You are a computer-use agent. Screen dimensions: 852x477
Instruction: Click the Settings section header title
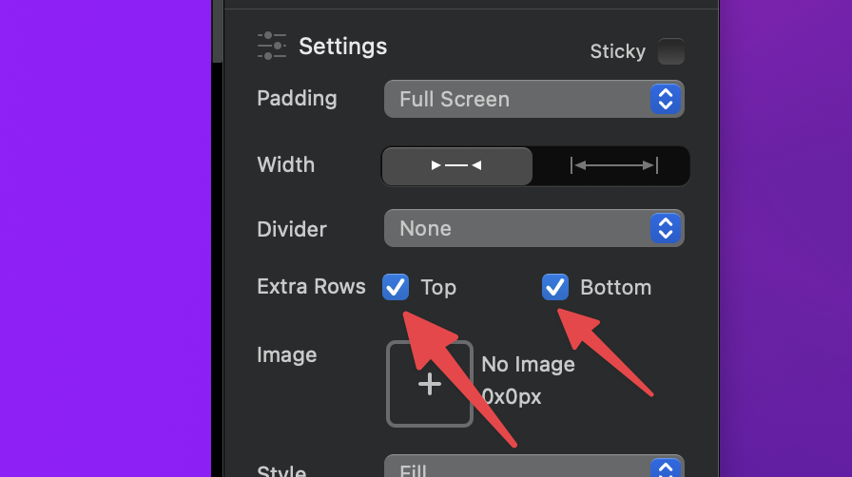coord(342,46)
